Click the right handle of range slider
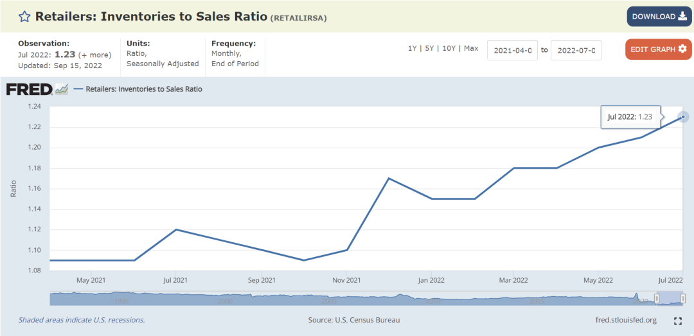Screen dimensions: 694x336 click(x=682, y=298)
